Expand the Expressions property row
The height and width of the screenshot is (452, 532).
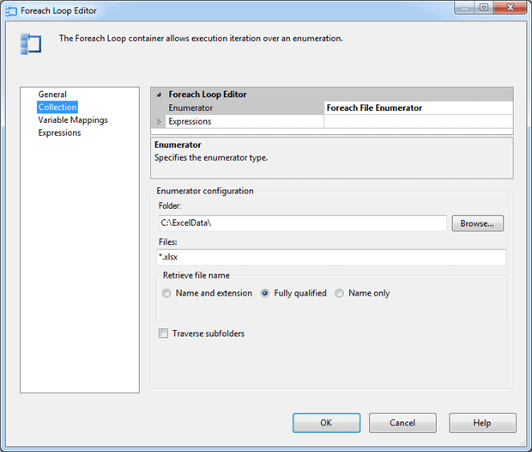point(159,122)
